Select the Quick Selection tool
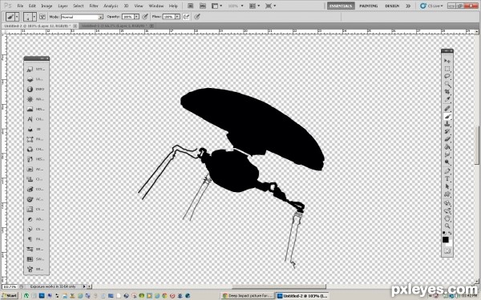This screenshot has height=300, width=481. coord(447,84)
